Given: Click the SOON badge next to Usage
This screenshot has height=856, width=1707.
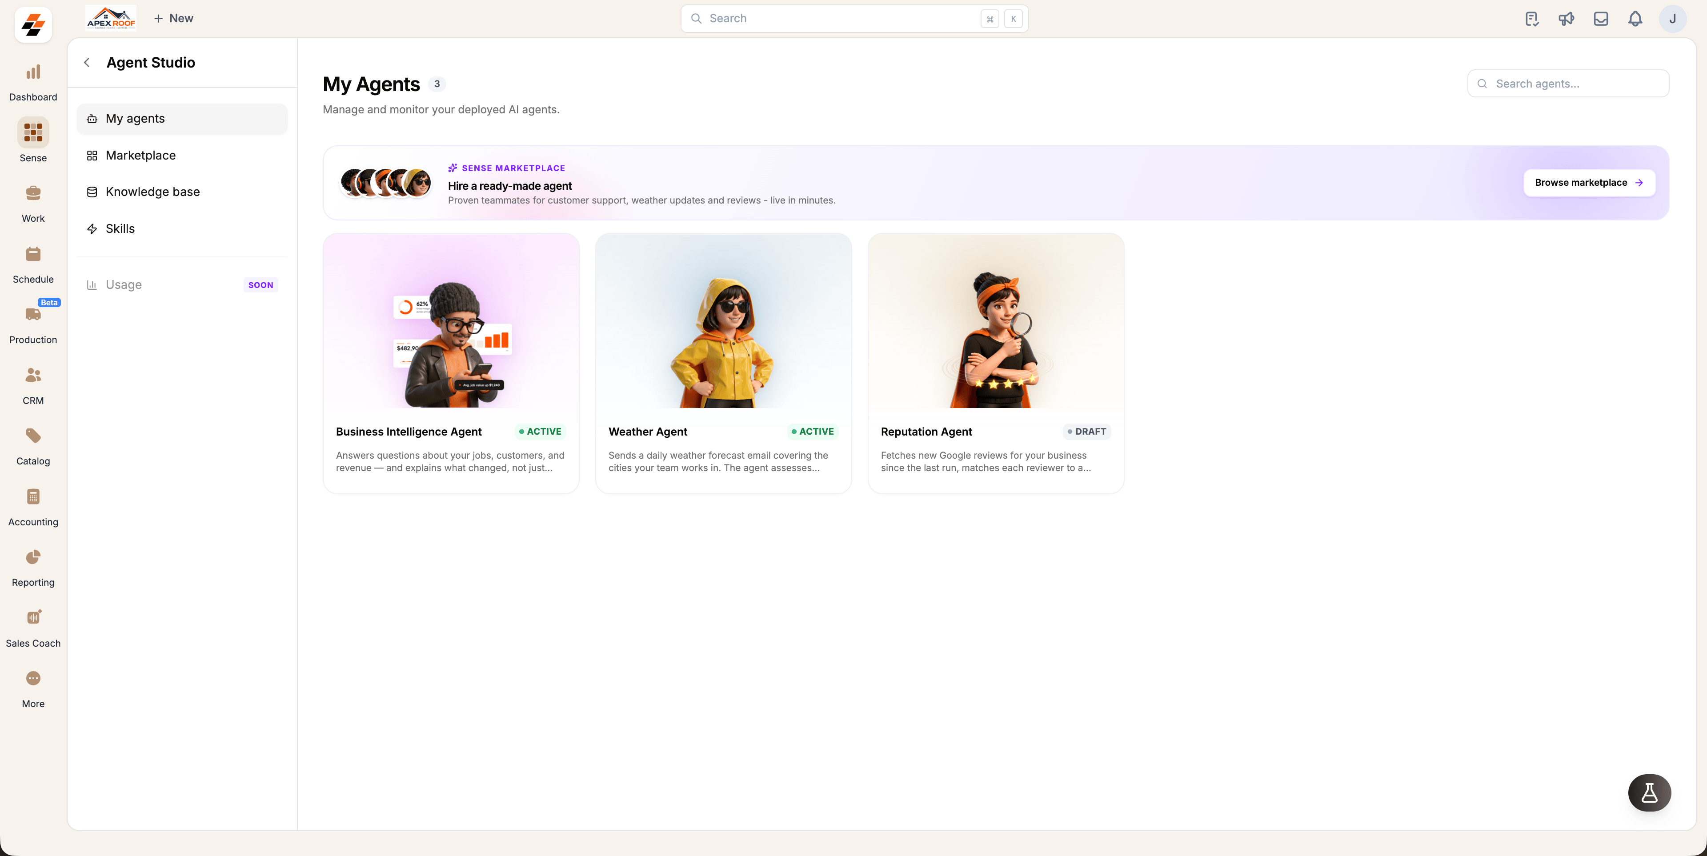Looking at the screenshot, I should coord(260,285).
